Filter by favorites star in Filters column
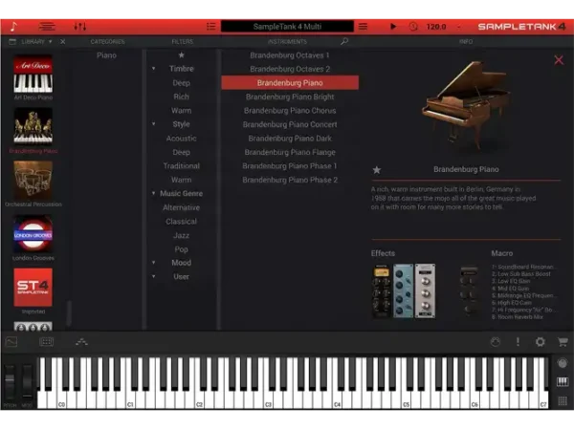574x430 pixels. click(x=181, y=55)
